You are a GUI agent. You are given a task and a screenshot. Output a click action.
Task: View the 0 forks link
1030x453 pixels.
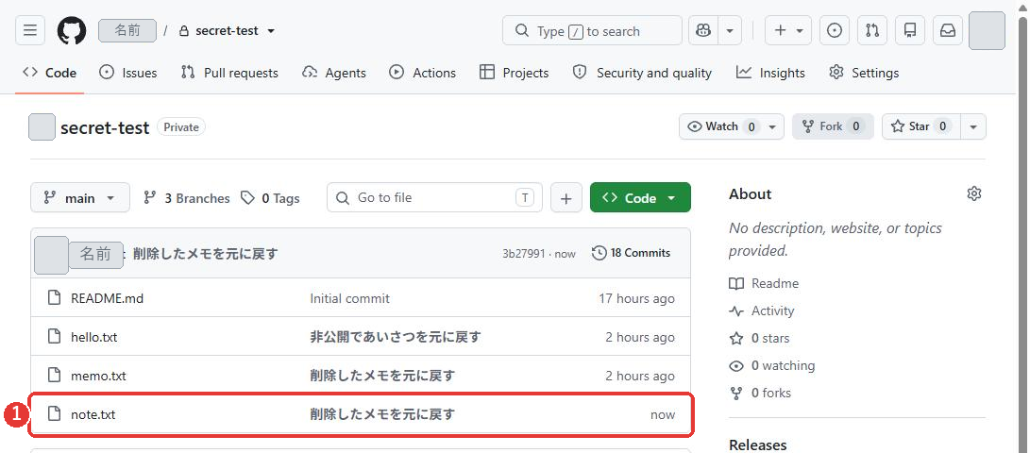pos(760,394)
